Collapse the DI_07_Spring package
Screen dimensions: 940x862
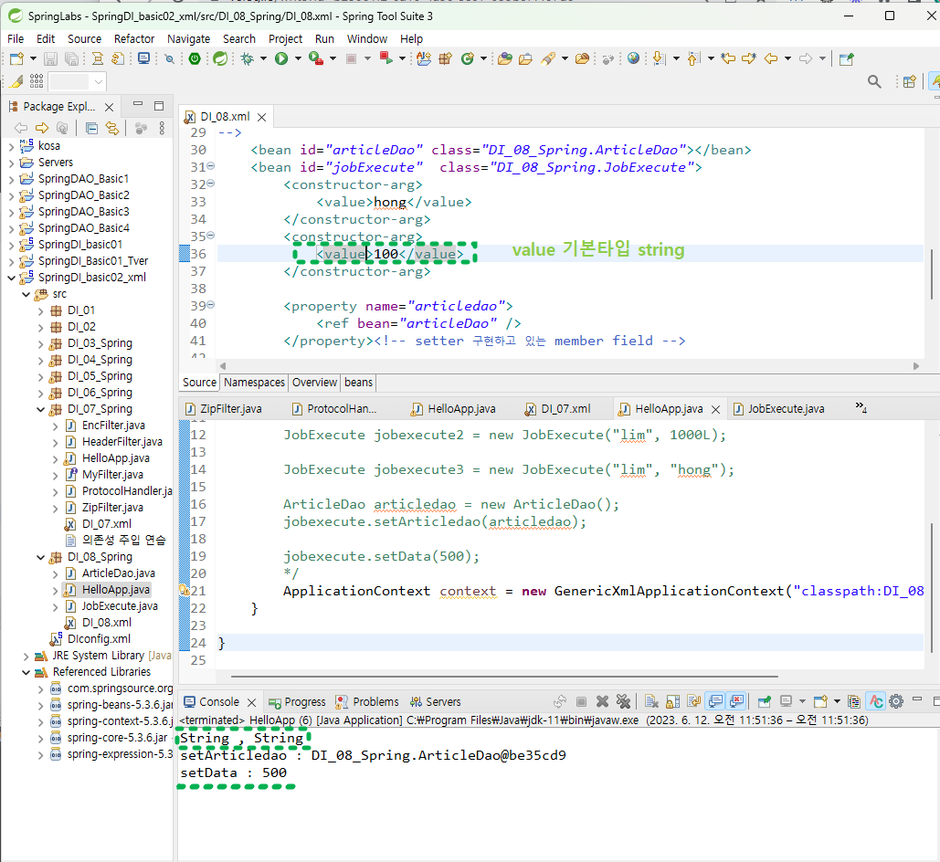point(41,409)
